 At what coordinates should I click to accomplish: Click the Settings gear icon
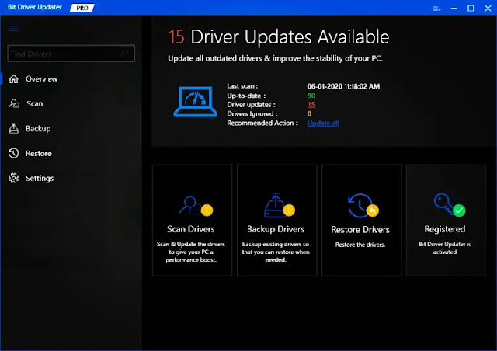14,178
